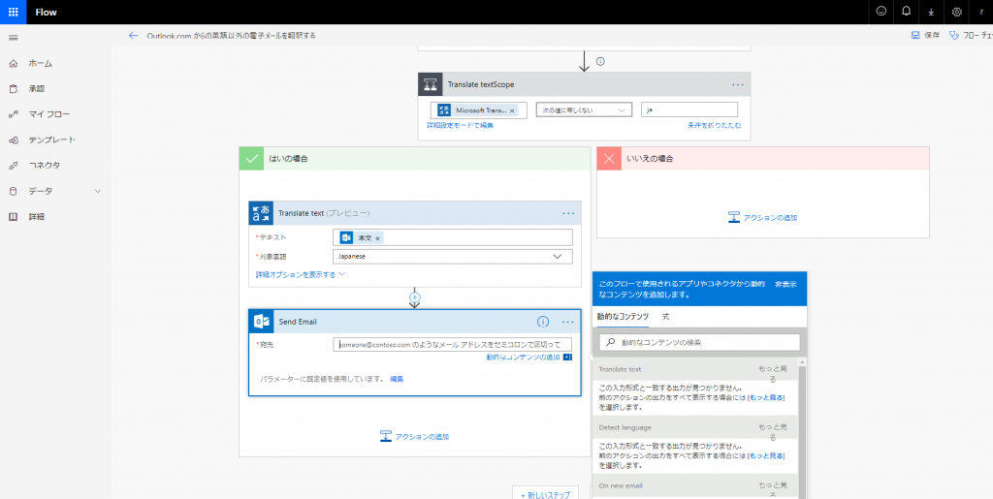Select the 動的なコンテンツ tab
Screen dimensions: 993x499
point(623,316)
